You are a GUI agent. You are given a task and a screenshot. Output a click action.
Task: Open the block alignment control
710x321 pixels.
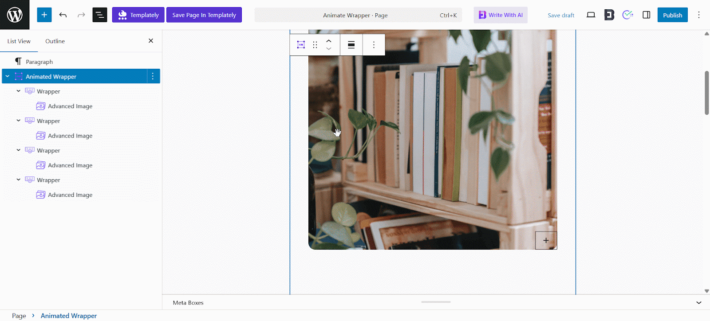(x=351, y=45)
